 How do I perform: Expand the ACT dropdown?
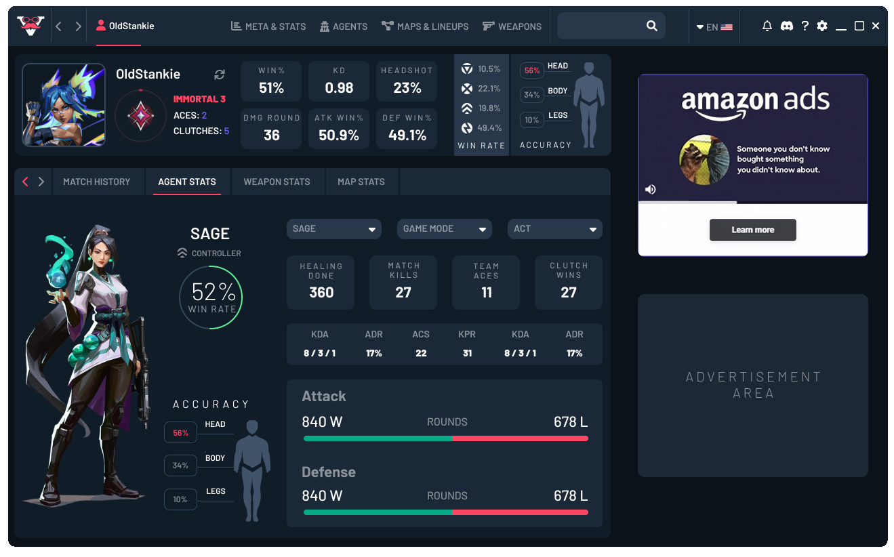pyautogui.click(x=554, y=229)
